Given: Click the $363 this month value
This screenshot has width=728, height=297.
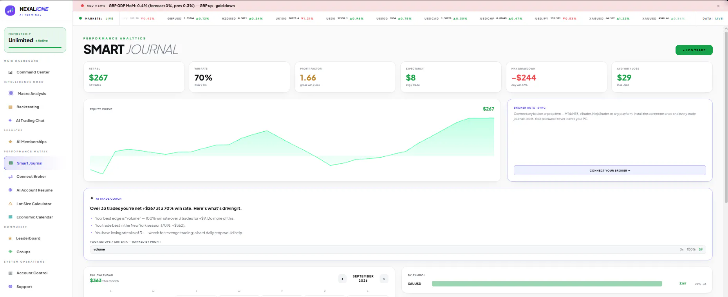Looking at the screenshot, I should click(x=104, y=281).
